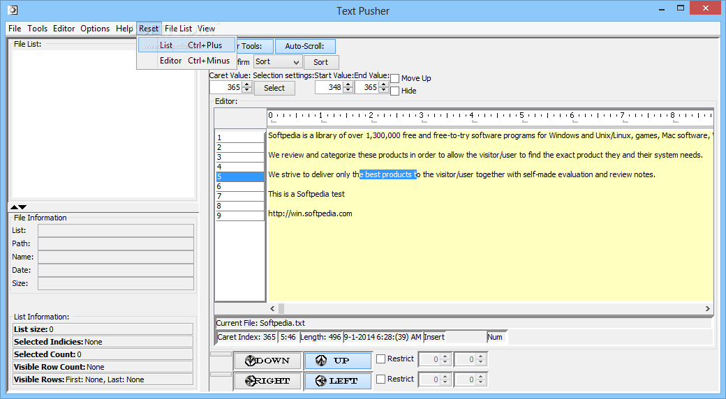The image size is (726, 399).
Task: Click the Num status indicator
Action: 497,337
